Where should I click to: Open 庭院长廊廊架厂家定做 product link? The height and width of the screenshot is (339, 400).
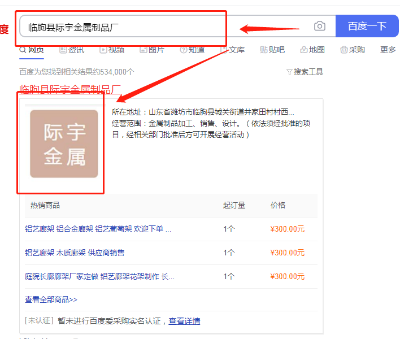click(99, 276)
